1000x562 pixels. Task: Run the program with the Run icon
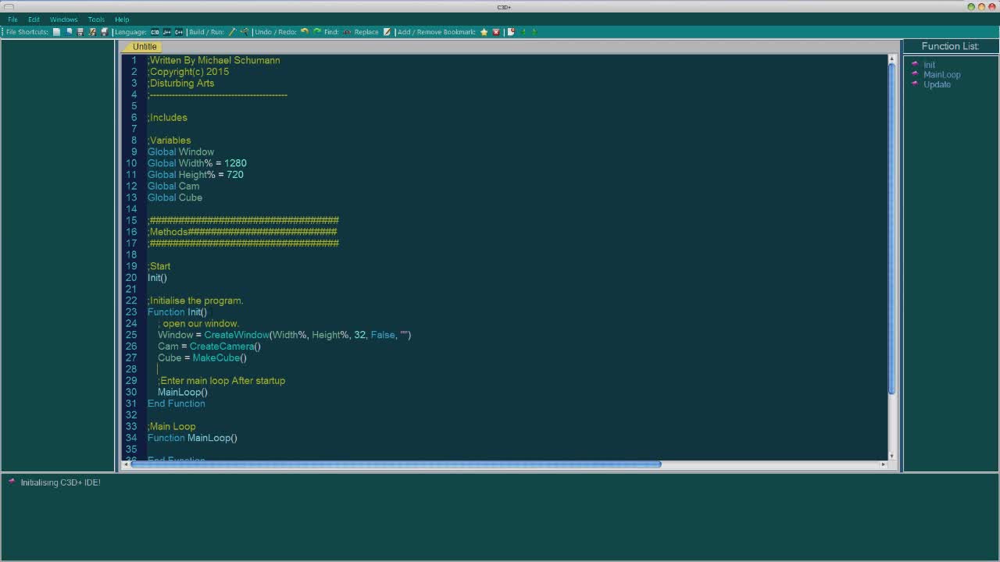point(244,32)
